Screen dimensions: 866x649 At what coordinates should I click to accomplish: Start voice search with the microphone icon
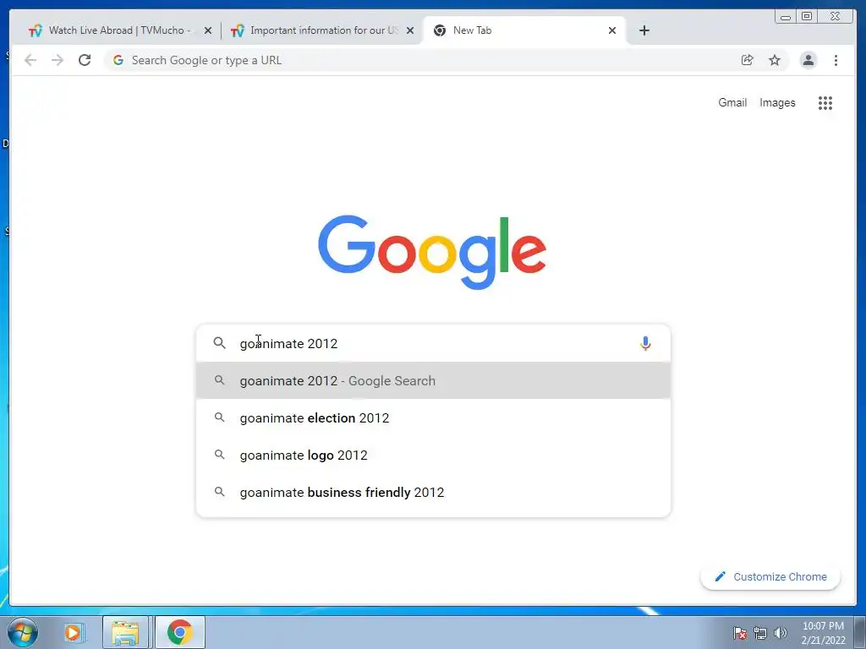pyautogui.click(x=645, y=343)
